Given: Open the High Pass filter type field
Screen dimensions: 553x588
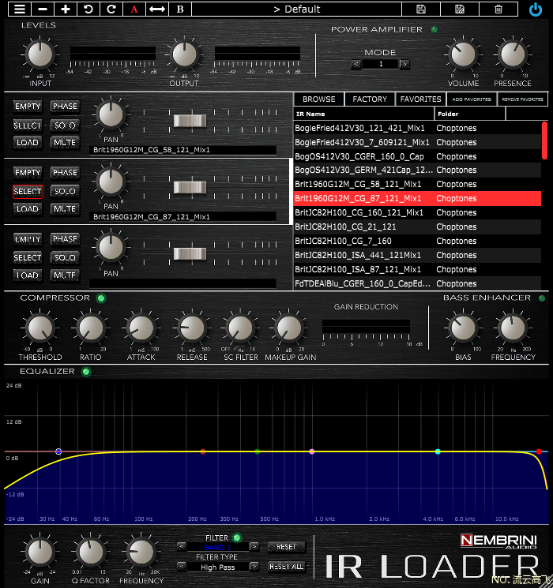Looking at the screenshot, I should (218, 567).
